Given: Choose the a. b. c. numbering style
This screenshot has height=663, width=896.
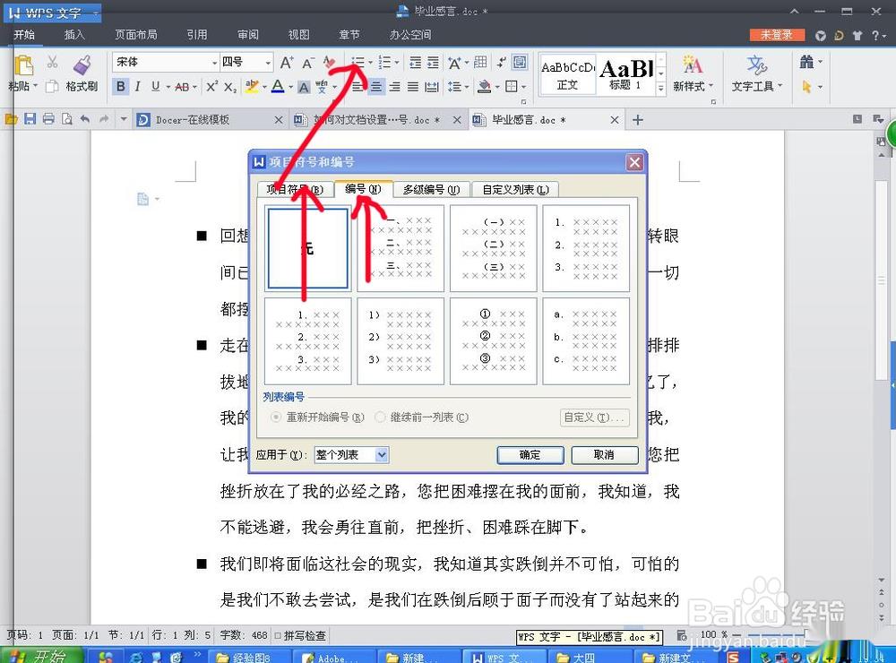Looking at the screenshot, I should tap(586, 341).
